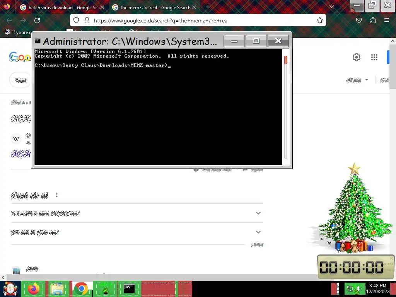Open Command Prompt window system menu icon
The width and height of the screenshot is (396, 297).
click(38, 41)
